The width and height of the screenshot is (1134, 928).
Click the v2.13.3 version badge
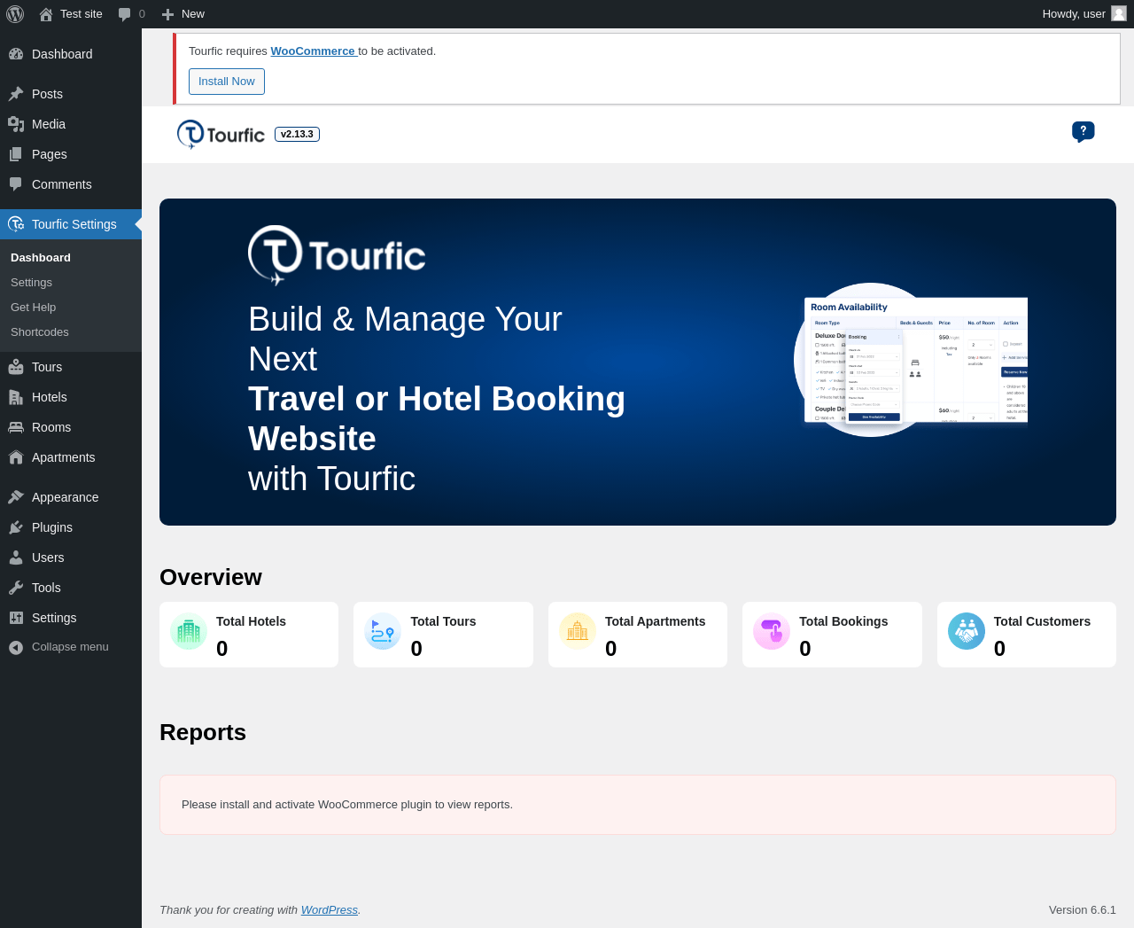pyautogui.click(x=297, y=135)
